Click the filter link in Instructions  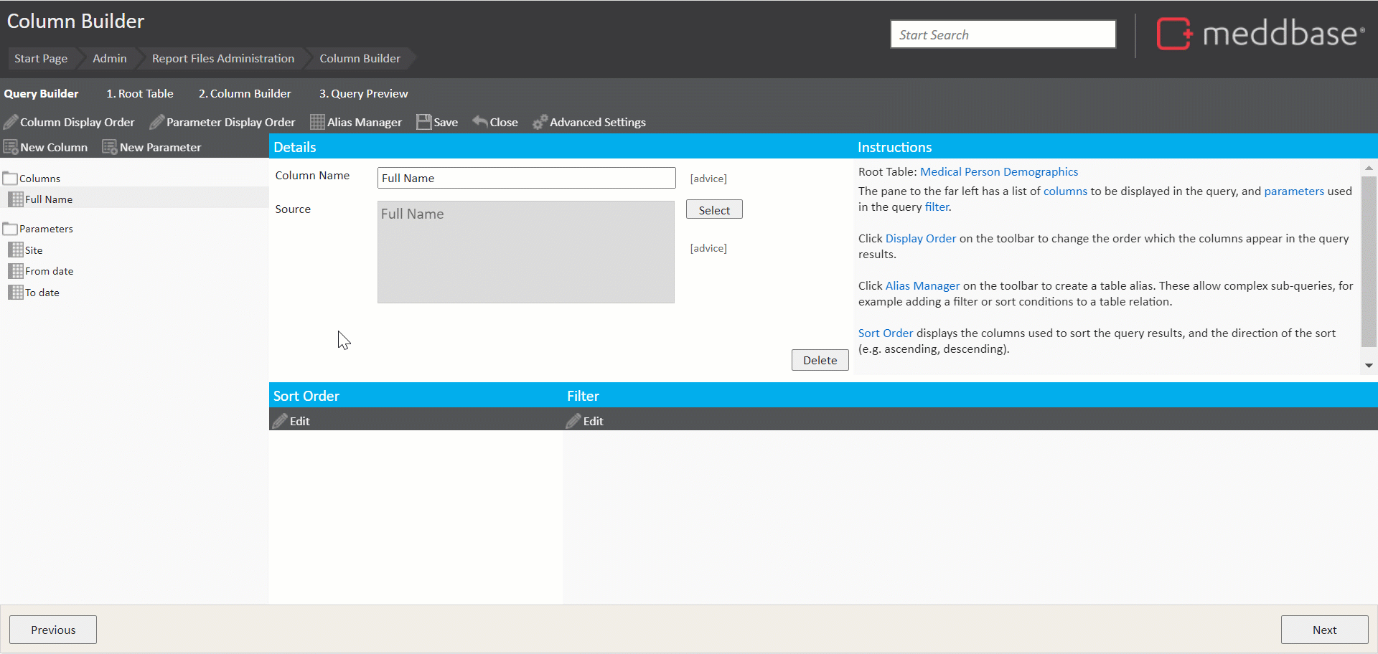(x=937, y=207)
